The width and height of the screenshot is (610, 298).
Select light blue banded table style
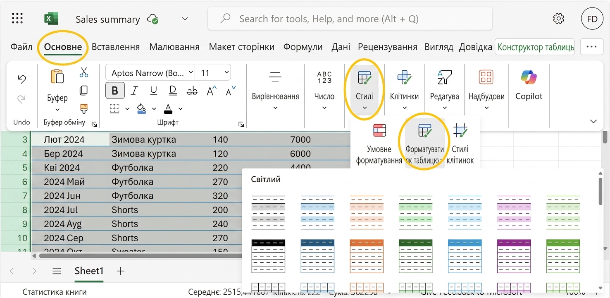point(317,212)
